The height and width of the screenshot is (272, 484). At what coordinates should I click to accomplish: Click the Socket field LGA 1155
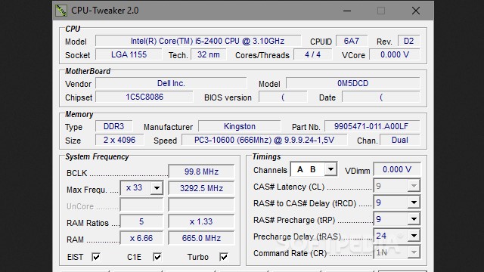click(129, 54)
